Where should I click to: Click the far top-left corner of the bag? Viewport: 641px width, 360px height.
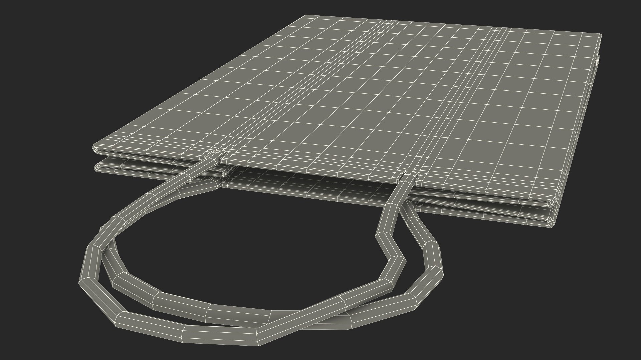coord(306,16)
